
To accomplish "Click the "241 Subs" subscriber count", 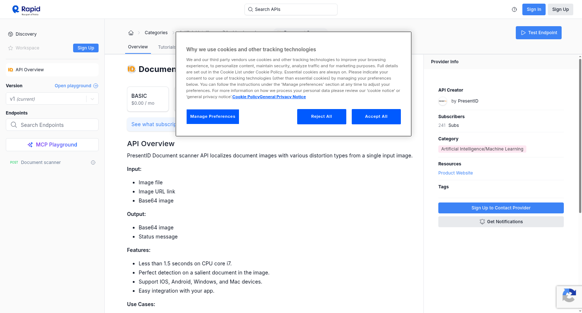I will [x=449, y=125].
